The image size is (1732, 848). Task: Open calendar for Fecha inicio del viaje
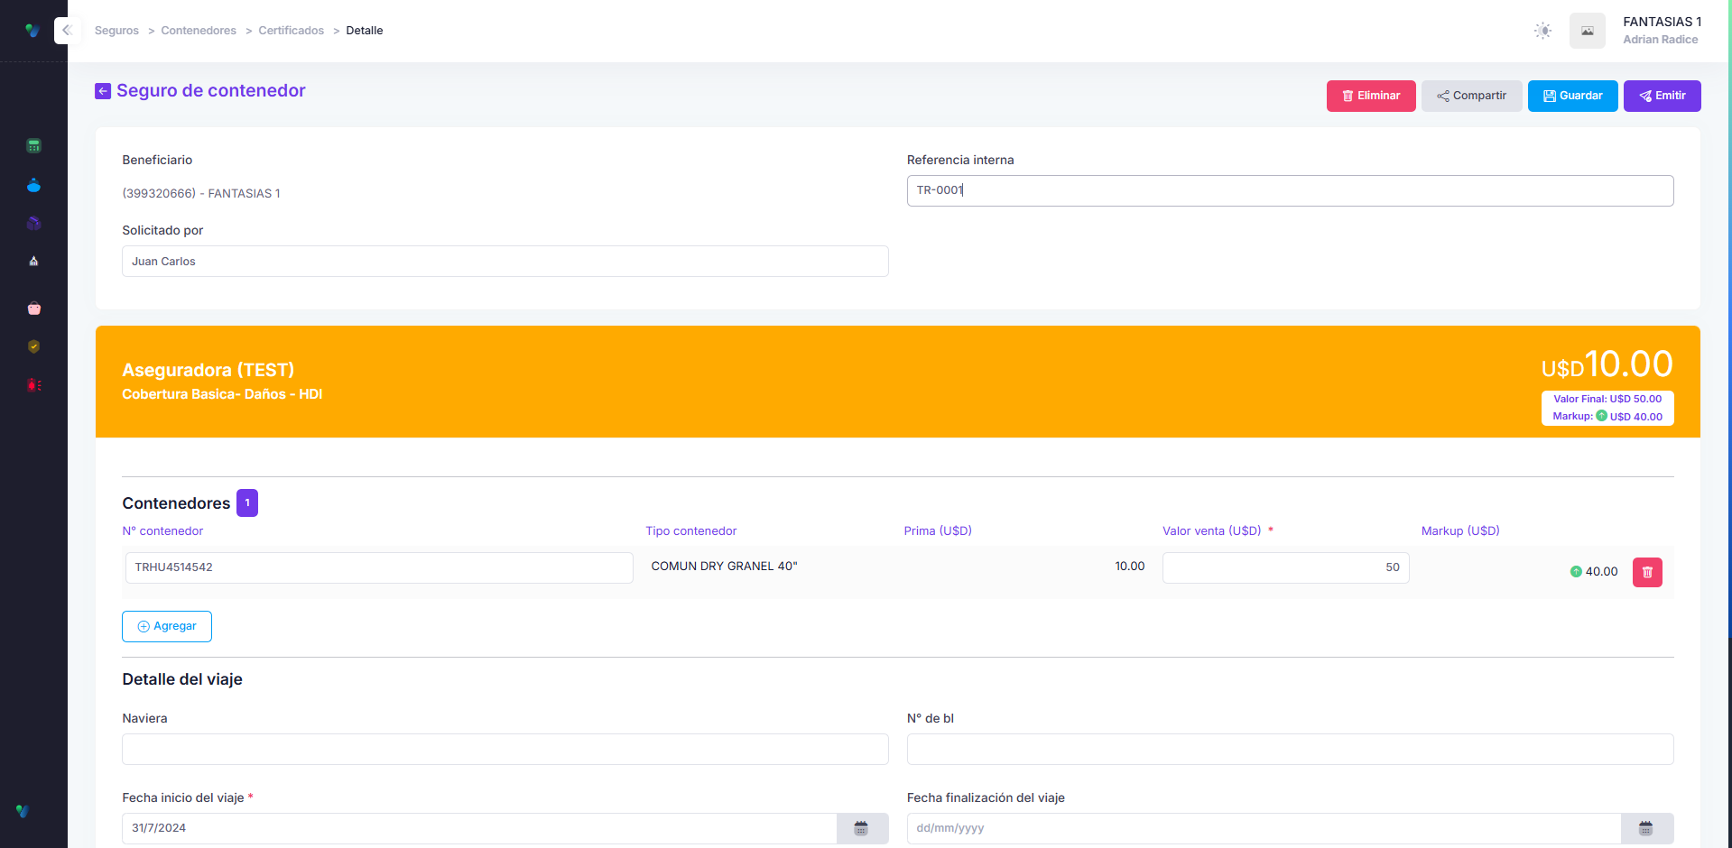pyautogui.click(x=862, y=828)
